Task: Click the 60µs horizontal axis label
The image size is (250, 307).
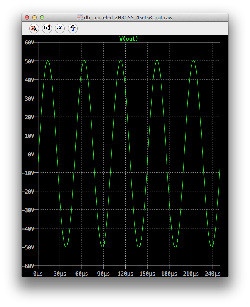Action: 82,274
